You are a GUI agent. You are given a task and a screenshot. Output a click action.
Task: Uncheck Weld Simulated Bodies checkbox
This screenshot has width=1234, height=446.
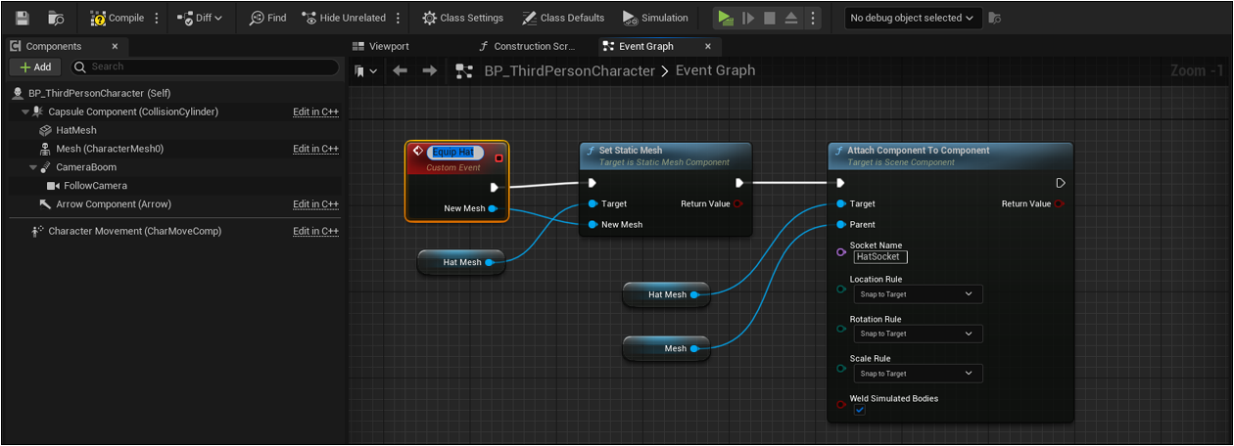pos(859,411)
